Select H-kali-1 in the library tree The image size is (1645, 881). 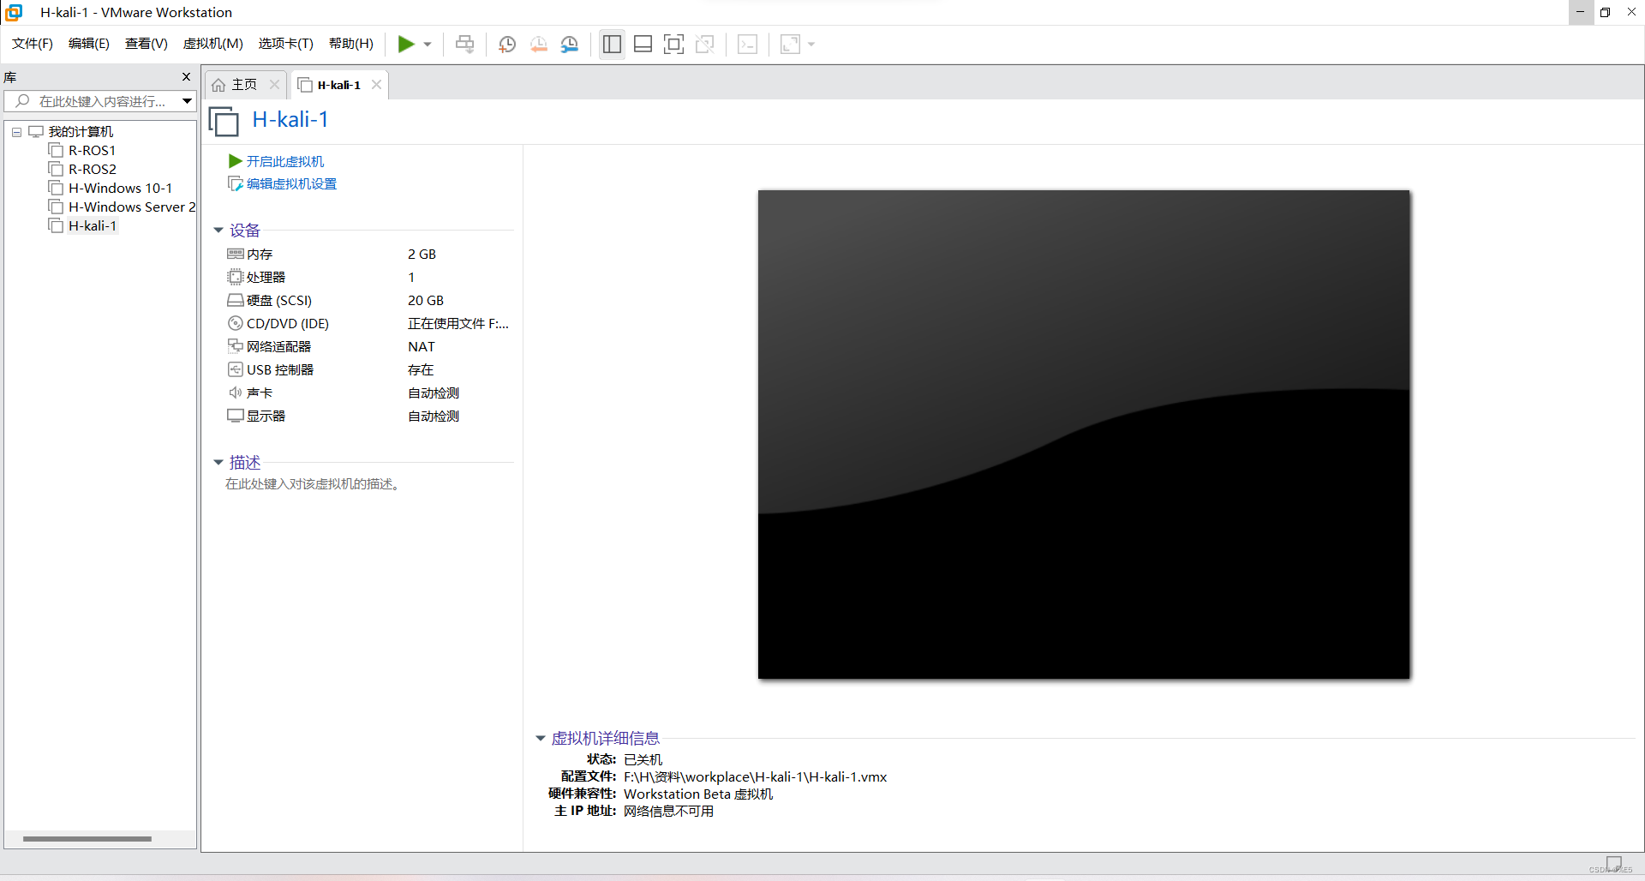pos(92,226)
